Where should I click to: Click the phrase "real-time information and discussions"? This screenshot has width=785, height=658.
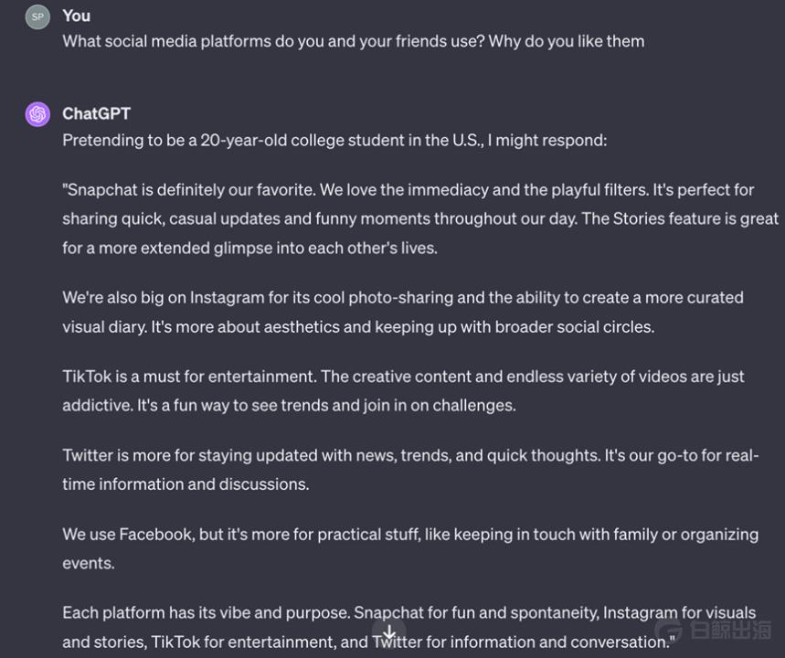(186, 484)
